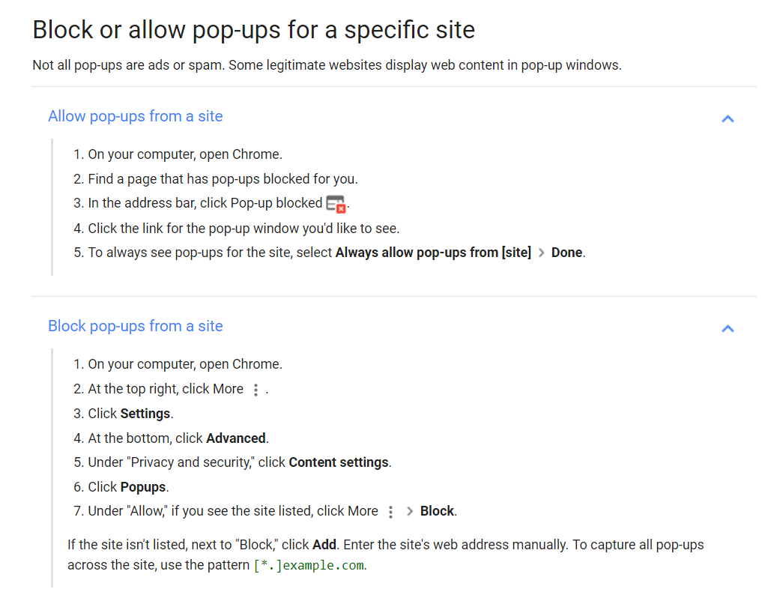Click the bold "Advanced" text

click(x=236, y=438)
